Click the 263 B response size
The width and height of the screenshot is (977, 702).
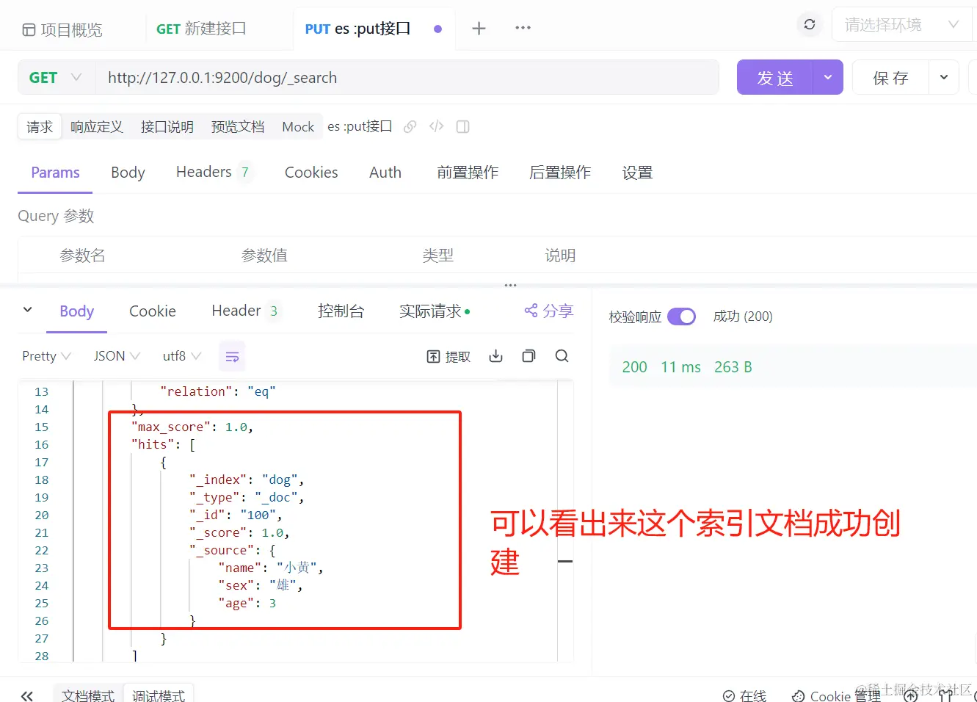[733, 367]
